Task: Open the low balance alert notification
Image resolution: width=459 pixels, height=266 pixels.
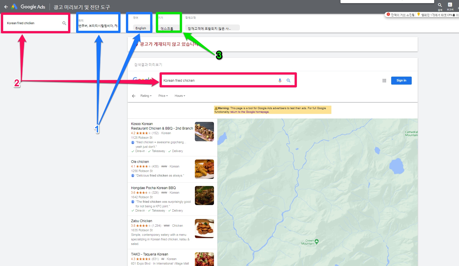Action: (401, 15)
